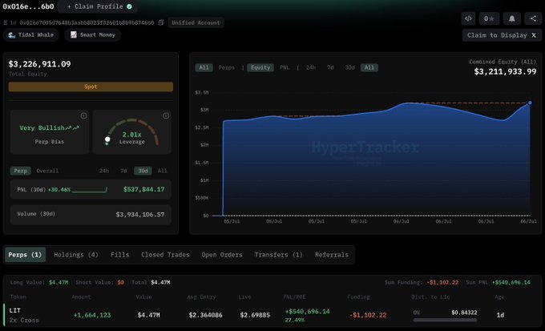Viewport: 545px width, 331px height.
Task: Select All stats period
Action: tap(163, 171)
